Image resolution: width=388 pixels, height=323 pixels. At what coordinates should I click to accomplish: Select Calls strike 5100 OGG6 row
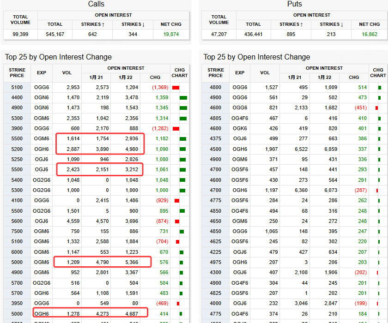[96, 87]
